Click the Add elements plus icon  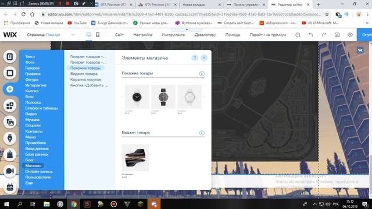10,89
